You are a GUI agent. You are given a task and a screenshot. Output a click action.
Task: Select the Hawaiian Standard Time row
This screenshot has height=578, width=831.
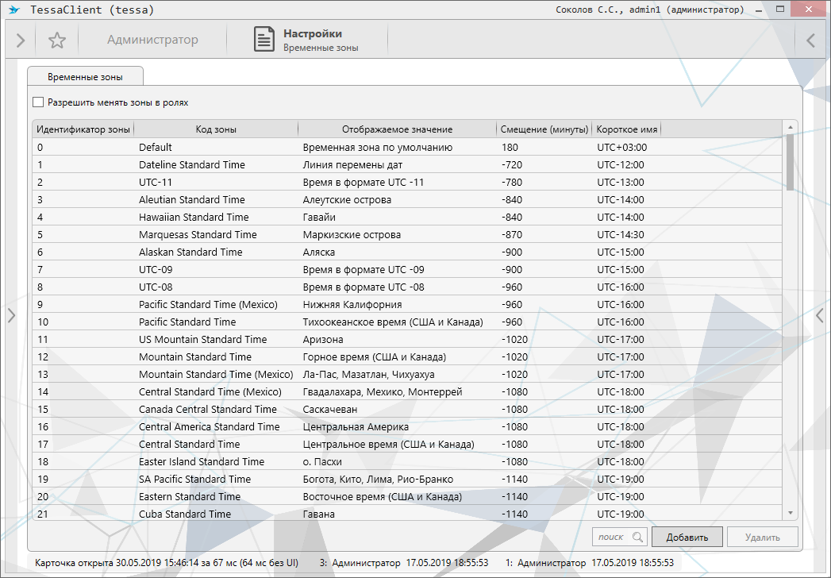click(x=194, y=217)
